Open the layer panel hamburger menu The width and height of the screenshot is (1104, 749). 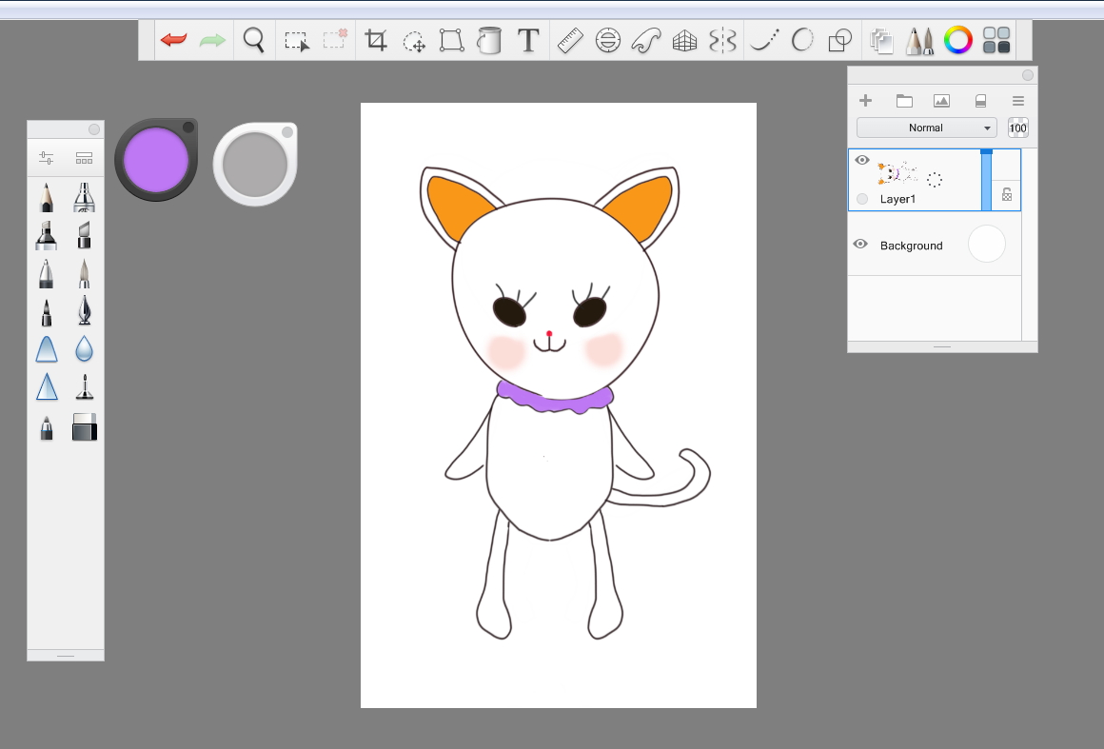[x=1018, y=101]
